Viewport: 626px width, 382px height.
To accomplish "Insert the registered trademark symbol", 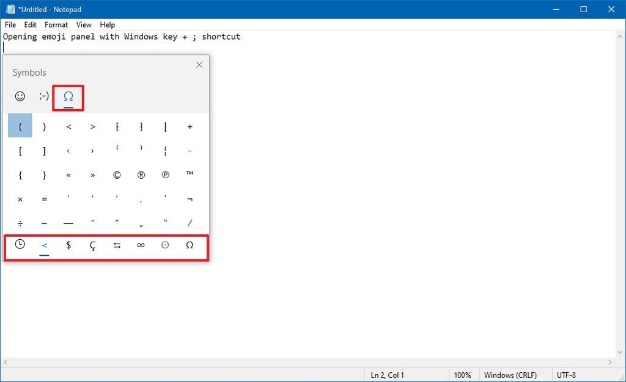I will click(141, 175).
